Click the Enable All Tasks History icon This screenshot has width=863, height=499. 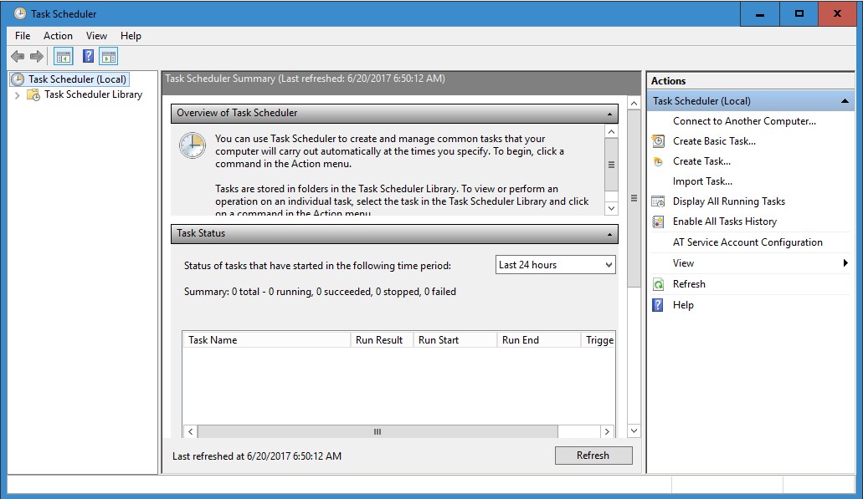click(659, 221)
